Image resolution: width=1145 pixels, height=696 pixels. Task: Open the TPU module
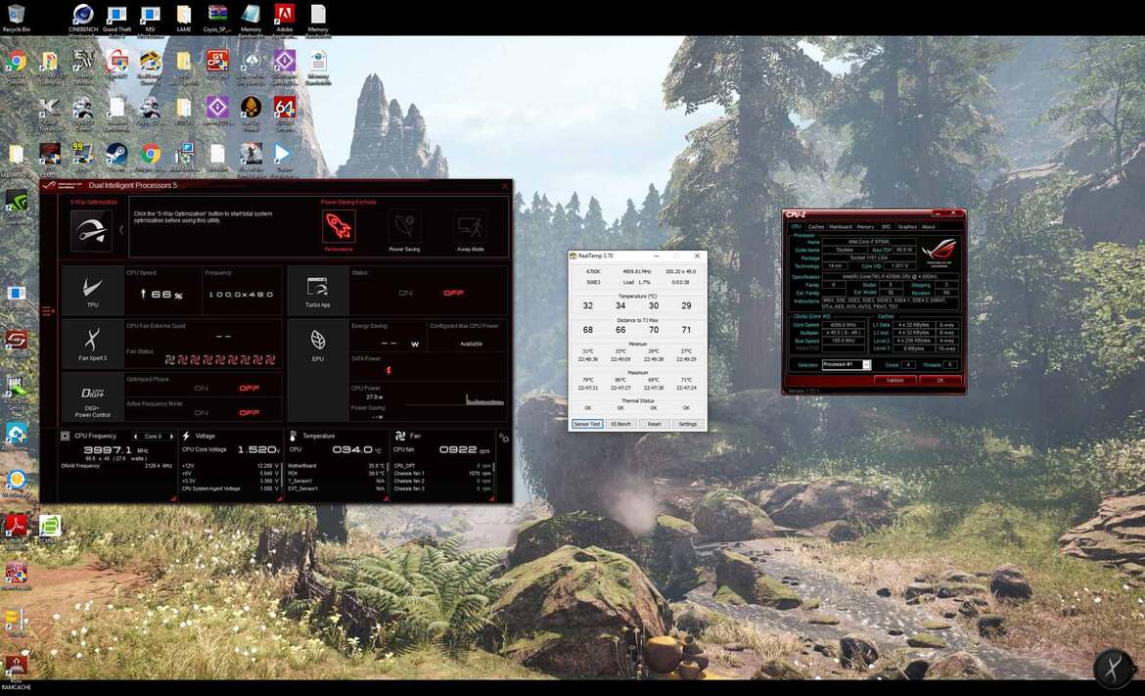tap(92, 291)
